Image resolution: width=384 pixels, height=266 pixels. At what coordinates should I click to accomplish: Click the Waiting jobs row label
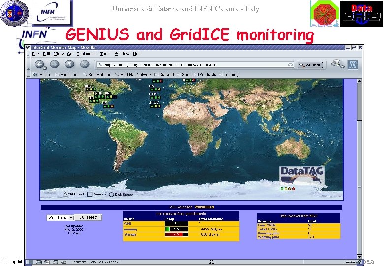click(268, 237)
